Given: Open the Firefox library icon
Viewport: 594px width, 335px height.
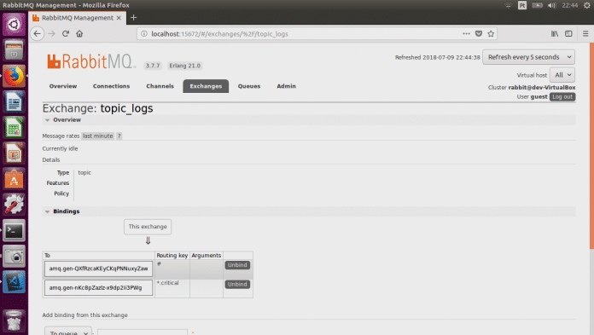Looking at the screenshot, I should pos(555,34).
